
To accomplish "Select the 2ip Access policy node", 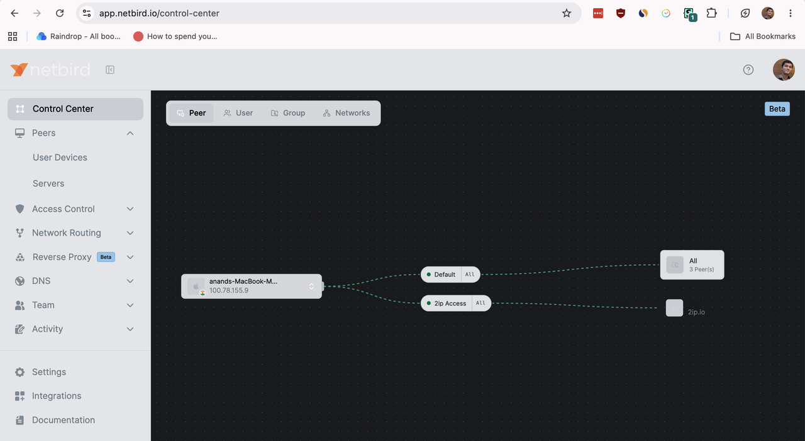I will point(456,303).
